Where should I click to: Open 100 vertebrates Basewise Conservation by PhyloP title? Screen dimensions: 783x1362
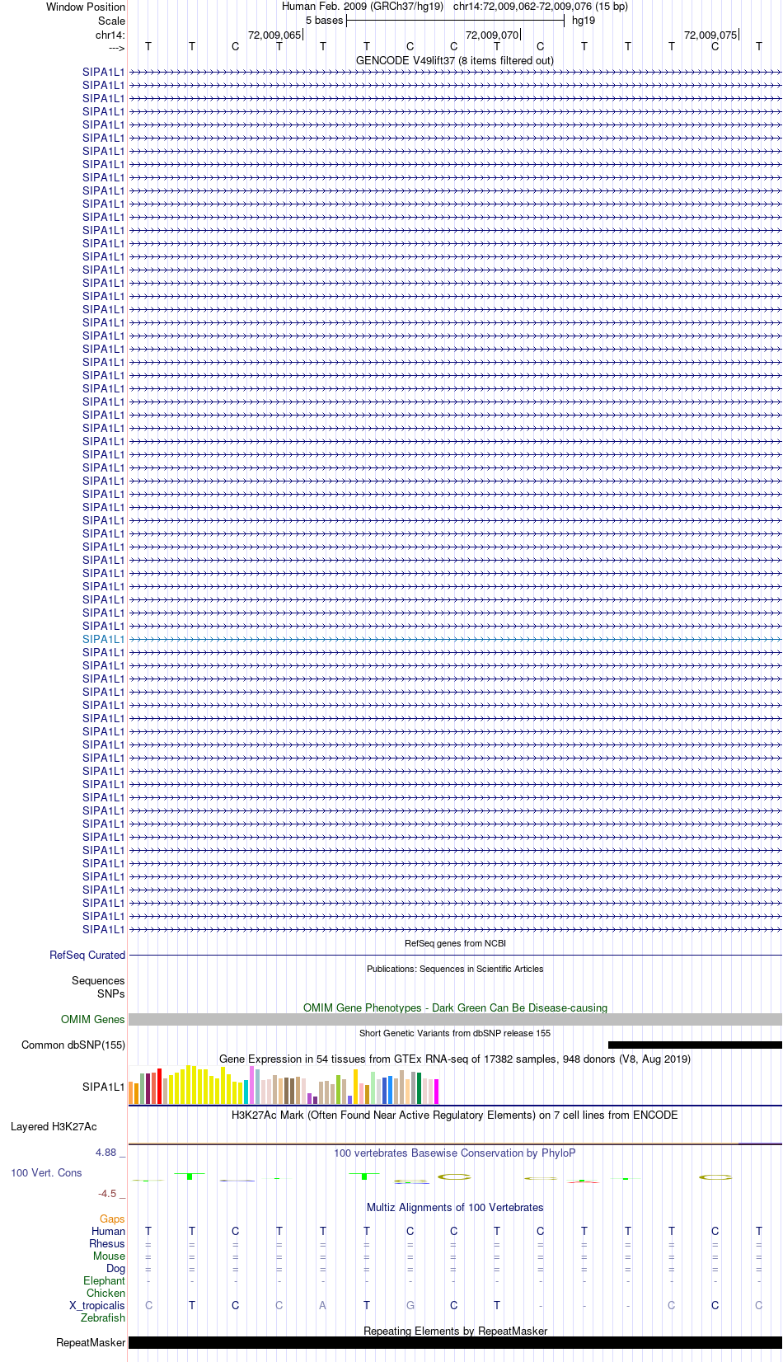click(455, 1153)
